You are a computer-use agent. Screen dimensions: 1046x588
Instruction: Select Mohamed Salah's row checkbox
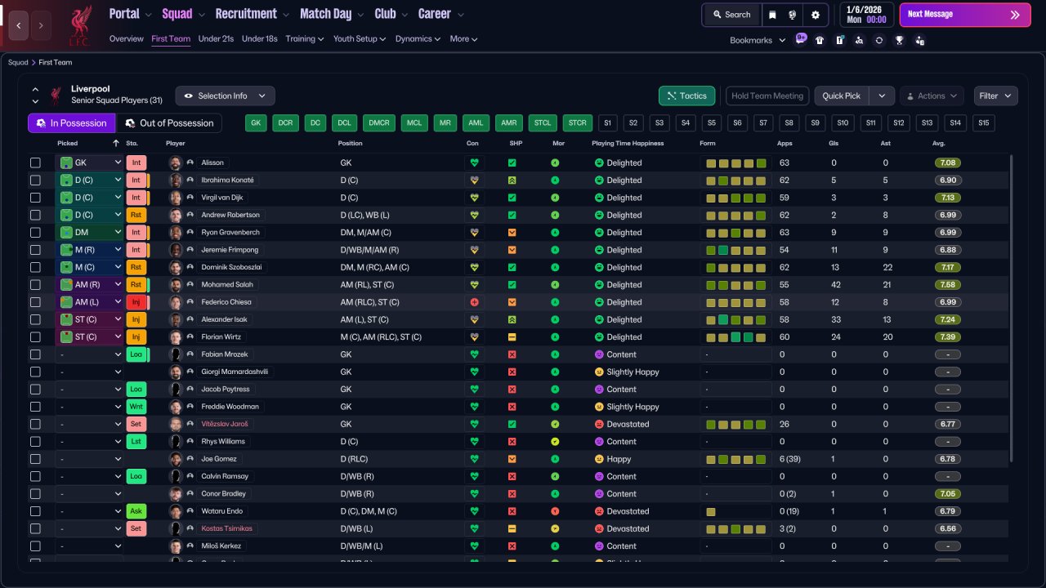(x=35, y=285)
